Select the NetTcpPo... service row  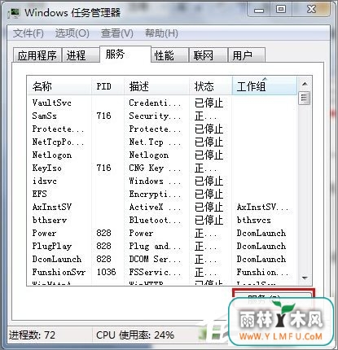162,142
